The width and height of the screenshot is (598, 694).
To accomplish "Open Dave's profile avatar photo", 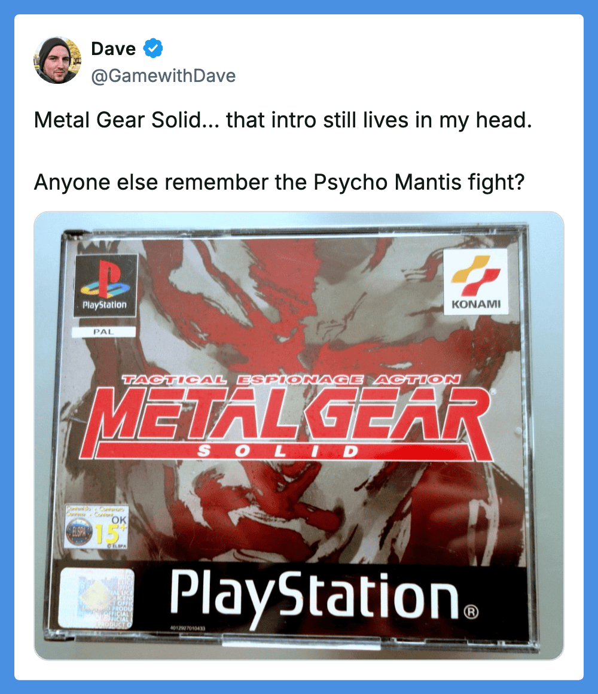I will tap(57, 60).
